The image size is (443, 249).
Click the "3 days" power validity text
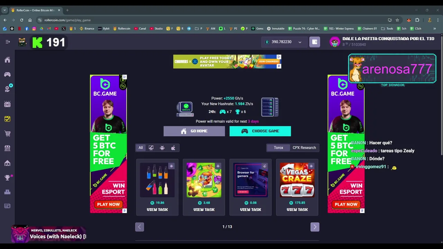pos(253,121)
